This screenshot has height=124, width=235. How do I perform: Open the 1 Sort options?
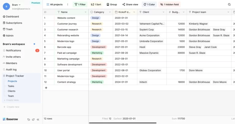(x=96, y=5)
